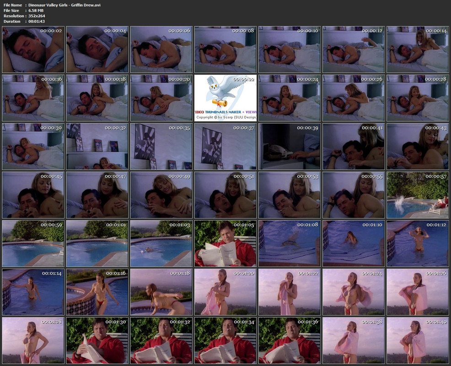This screenshot has height=366, width=451.
Task: Select the underwater pool thumbnail at 00:01:08
Action: pyautogui.click(x=289, y=243)
